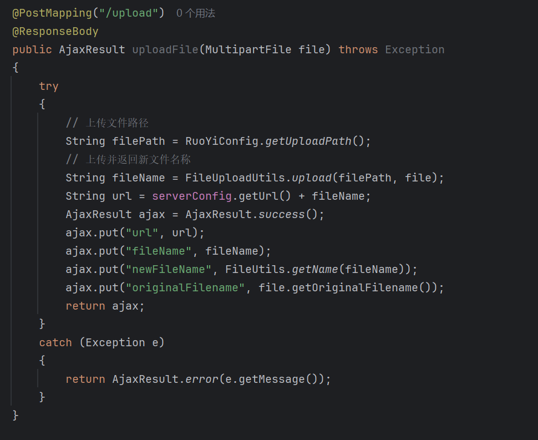Click the try keyword

[x=49, y=87]
